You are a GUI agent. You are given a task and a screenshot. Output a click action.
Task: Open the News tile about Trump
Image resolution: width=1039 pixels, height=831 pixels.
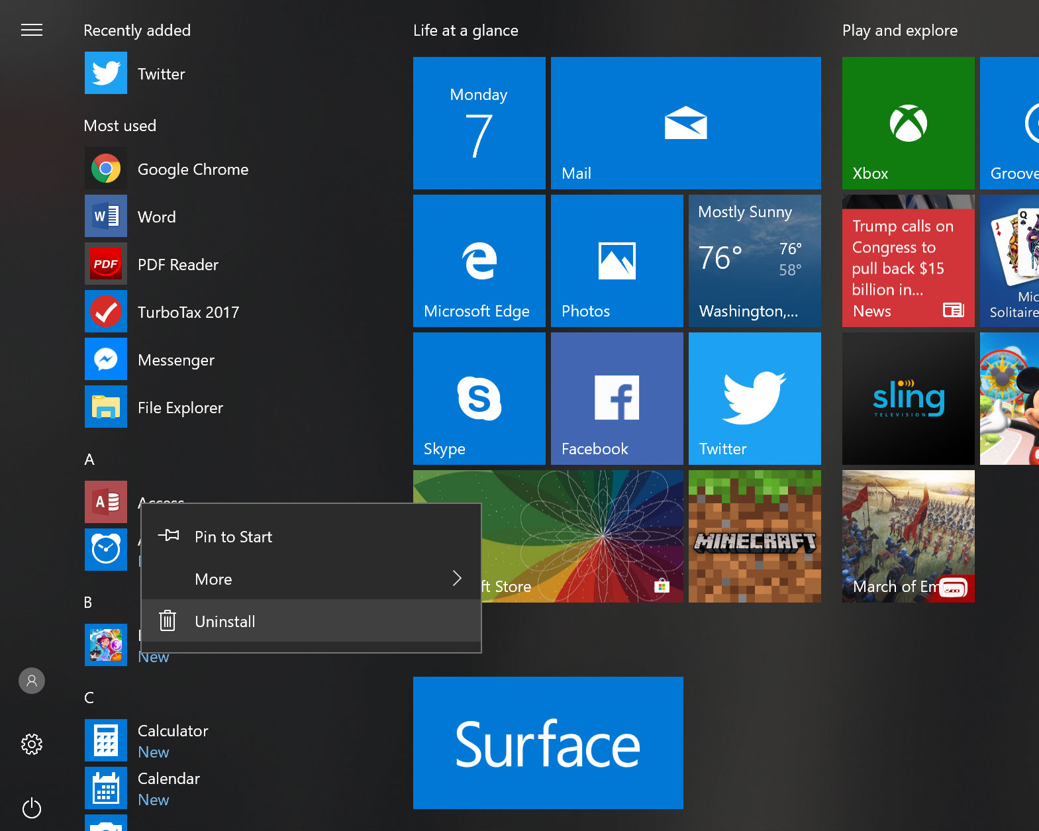pos(909,261)
